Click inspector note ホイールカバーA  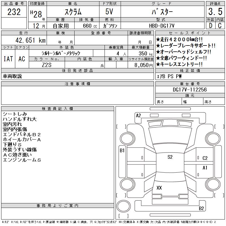coord(22,140)
